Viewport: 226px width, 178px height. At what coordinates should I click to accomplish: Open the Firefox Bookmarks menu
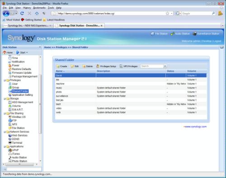(39, 8)
